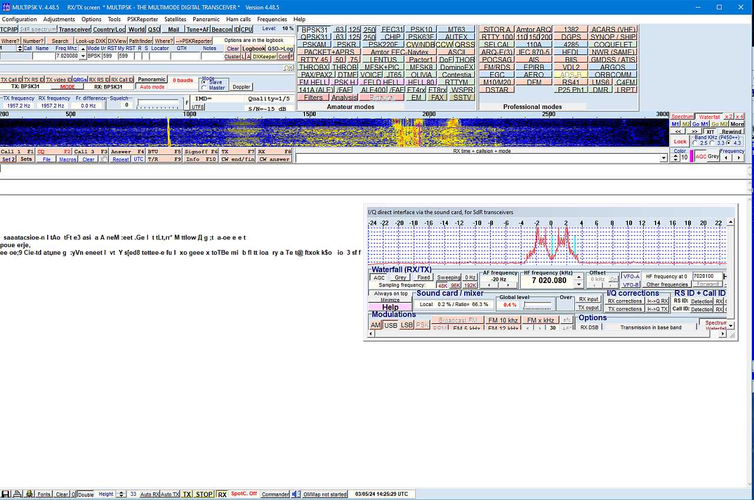Click the third bottom-bar icon next to Fonts
Viewport: 754px width, 500px height.
[x=28, y=494]
